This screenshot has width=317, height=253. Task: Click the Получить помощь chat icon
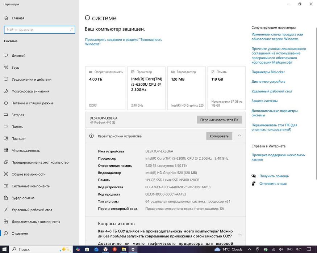[254, 176]
